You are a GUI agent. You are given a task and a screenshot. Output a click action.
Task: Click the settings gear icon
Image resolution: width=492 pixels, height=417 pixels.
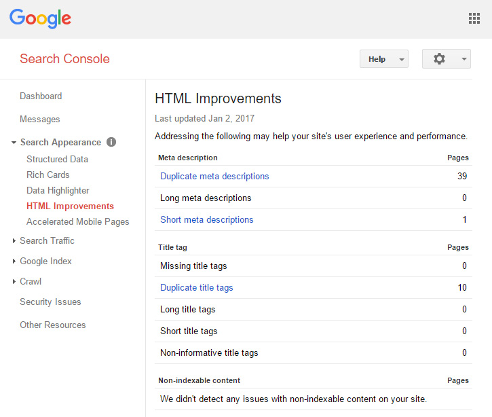coord(439,58)
